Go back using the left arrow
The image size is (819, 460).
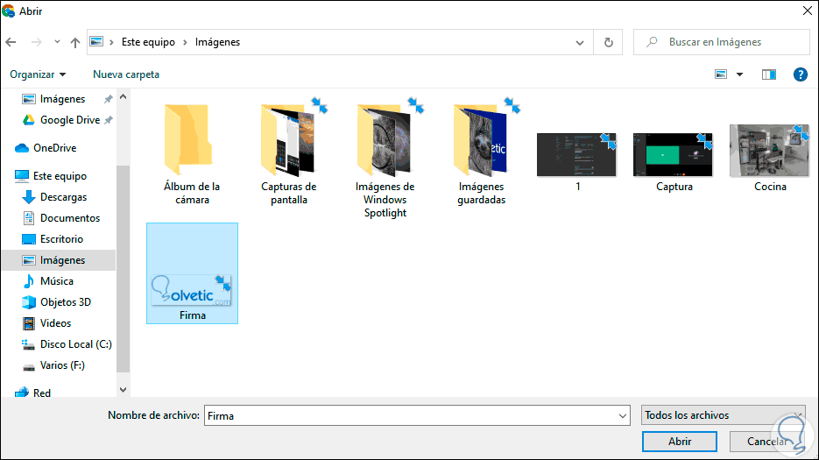pos(11,42)
